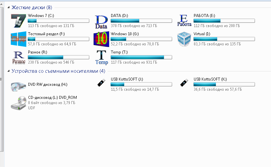Click the Устройства со съемными носителями (4) header

tap(58, 71)
